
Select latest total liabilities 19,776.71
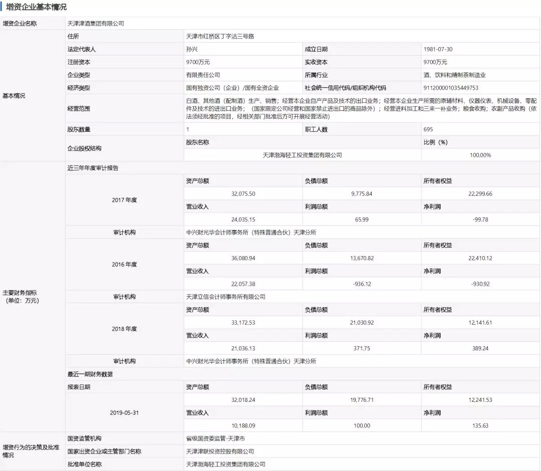point(362,400)
